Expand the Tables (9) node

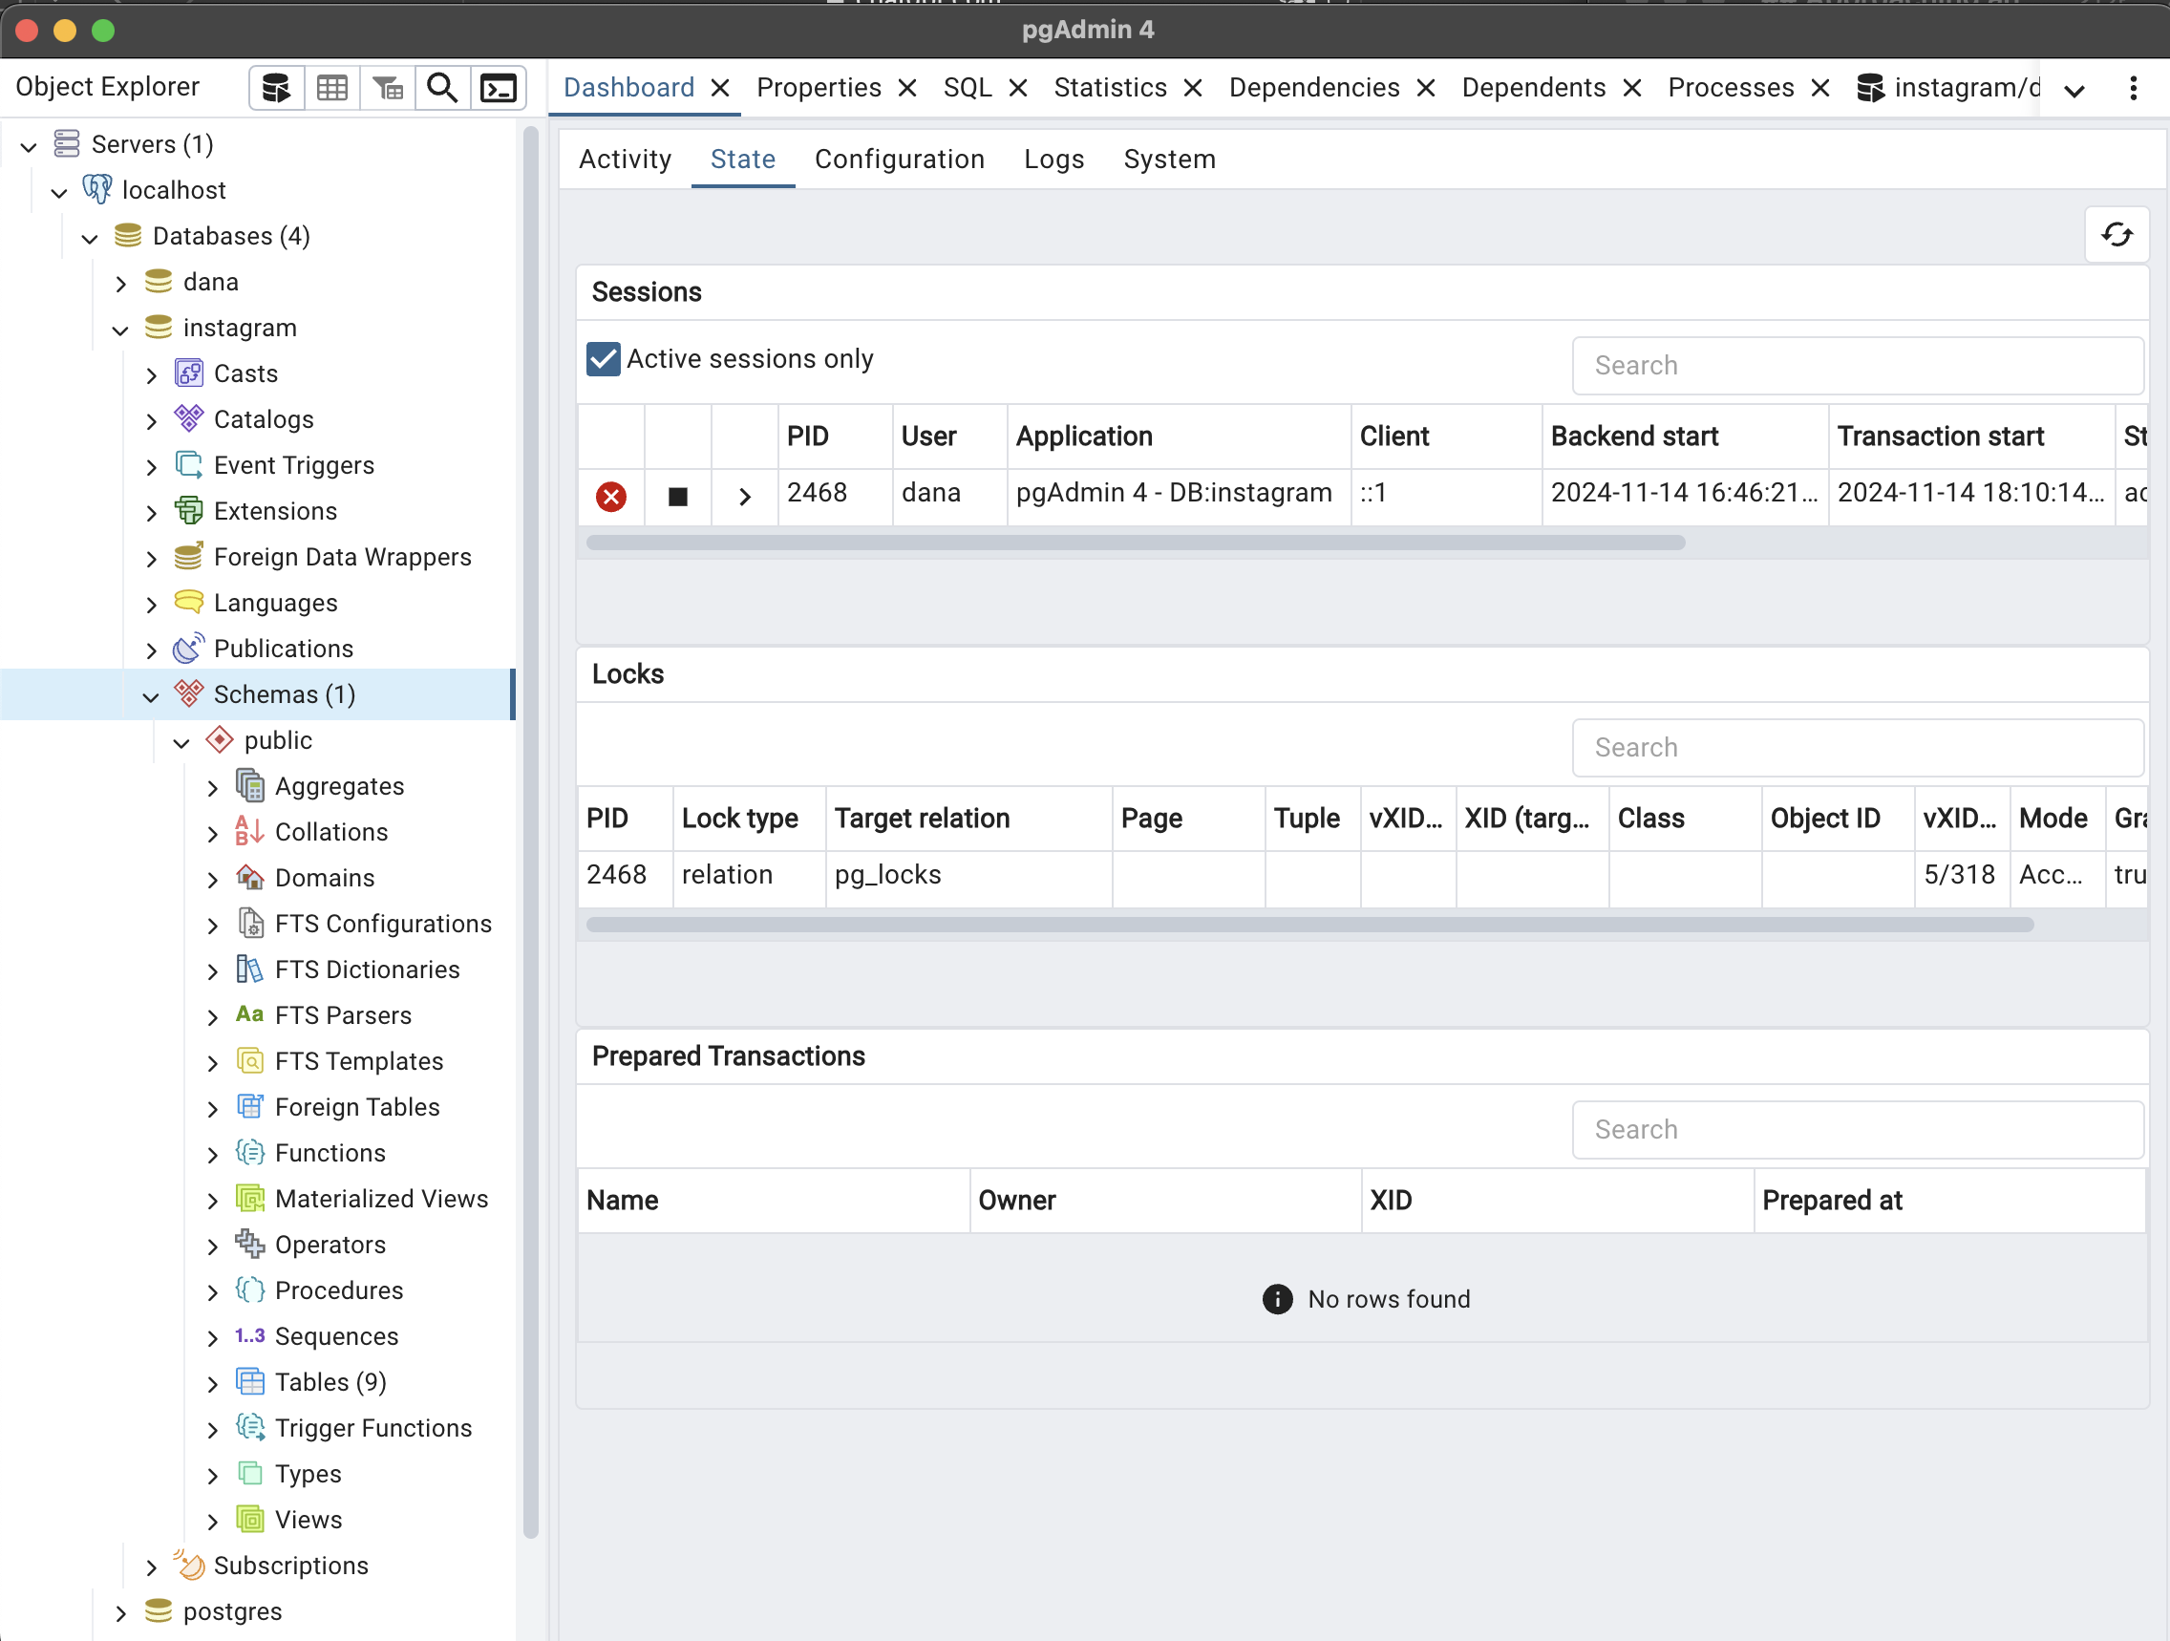212,1384
